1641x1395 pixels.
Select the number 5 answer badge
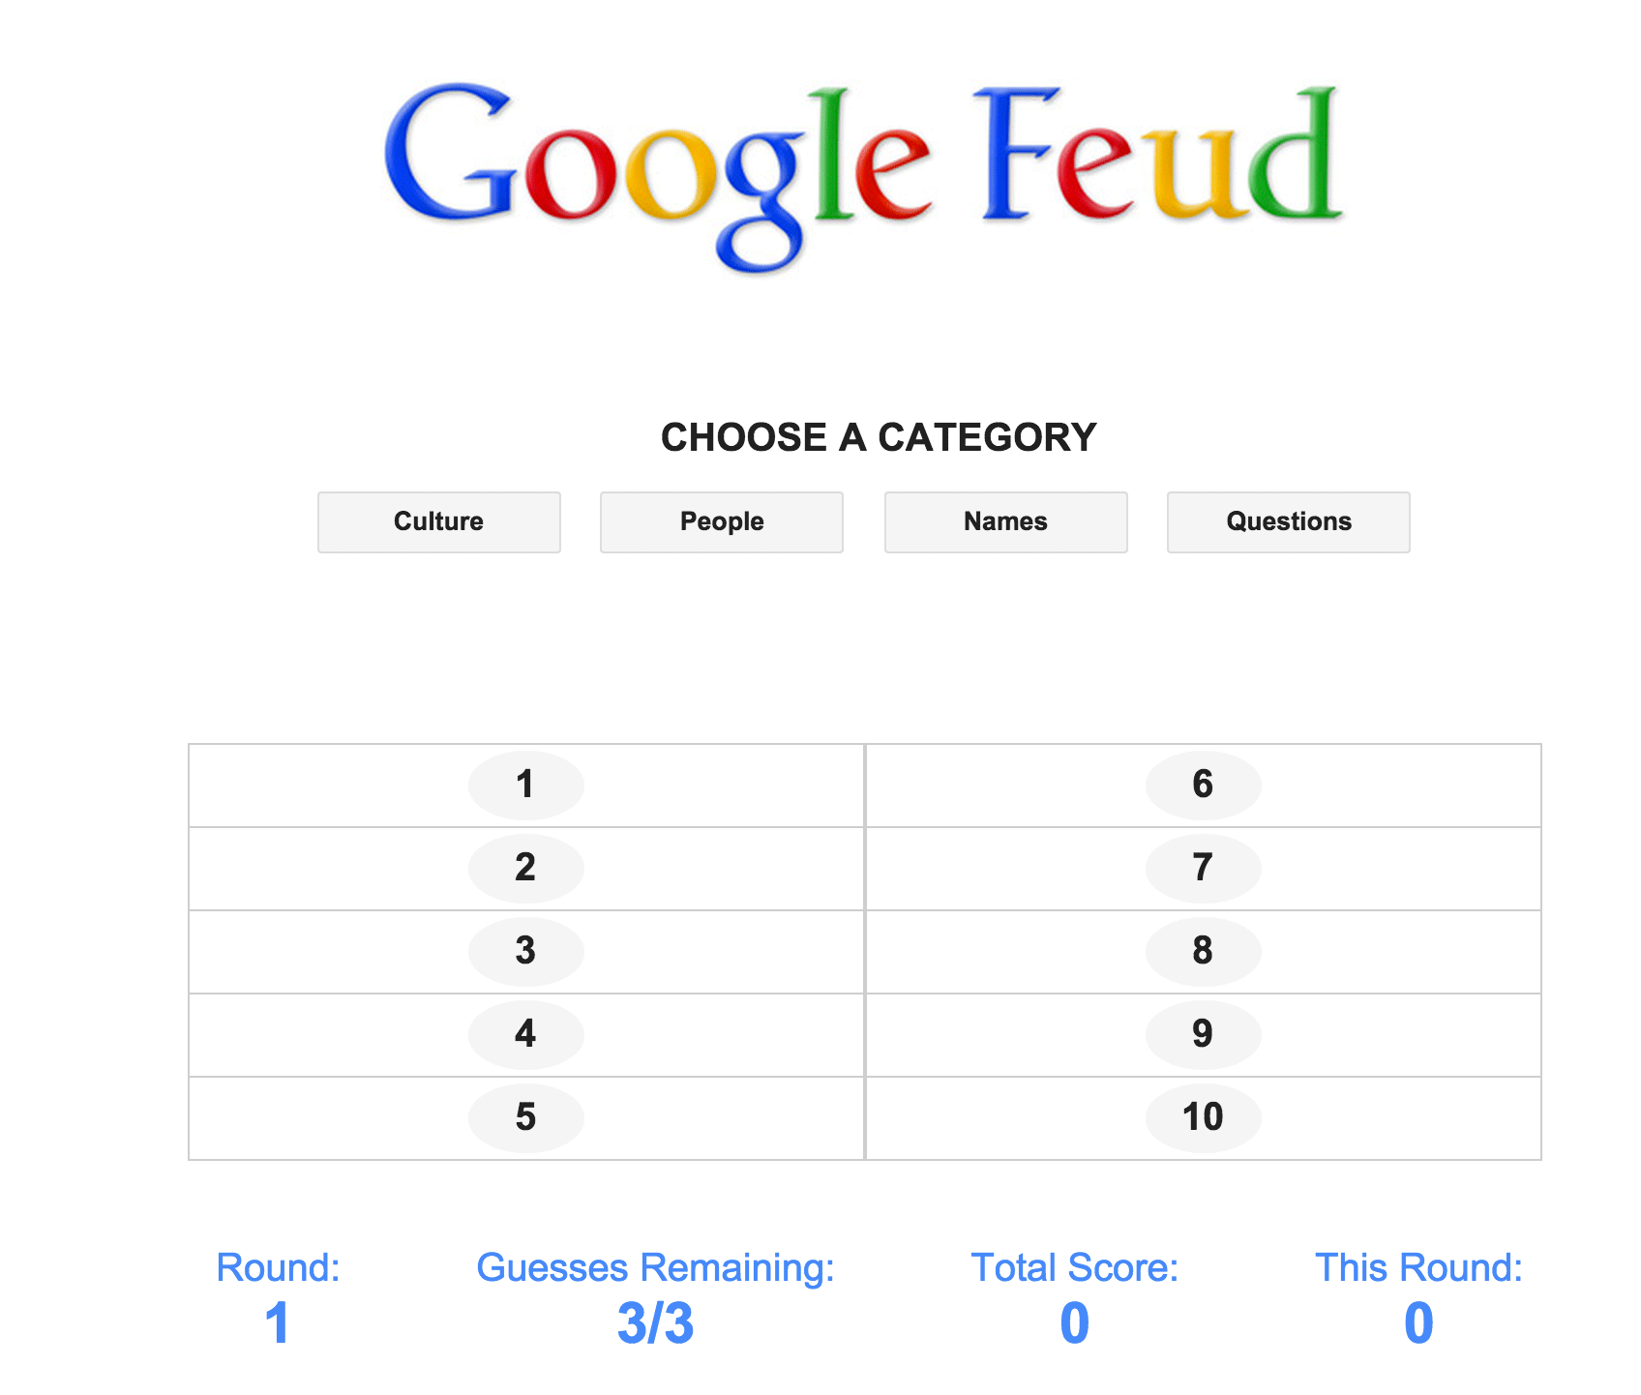(525, 1117)
